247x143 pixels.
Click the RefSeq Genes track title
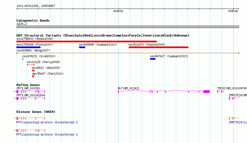coord(28,85)
